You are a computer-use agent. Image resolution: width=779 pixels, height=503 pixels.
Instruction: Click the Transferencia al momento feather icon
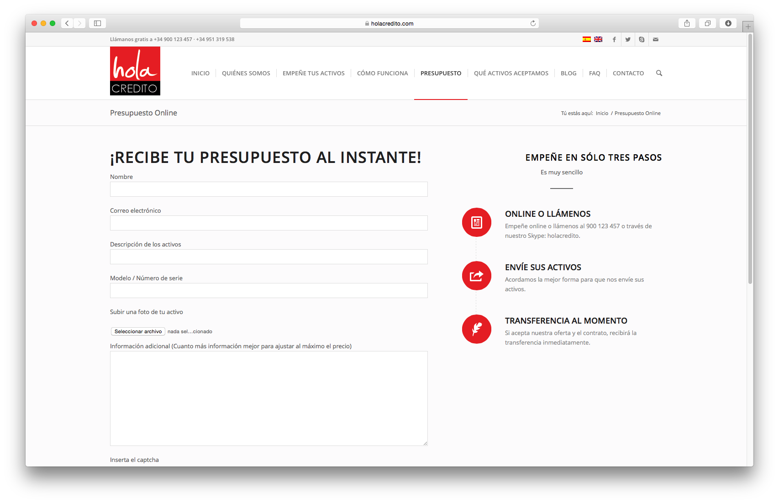[477, 329]
